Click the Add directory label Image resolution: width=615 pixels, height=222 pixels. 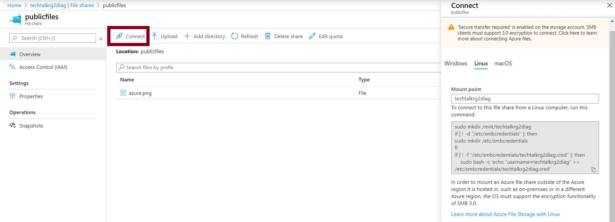209,36
